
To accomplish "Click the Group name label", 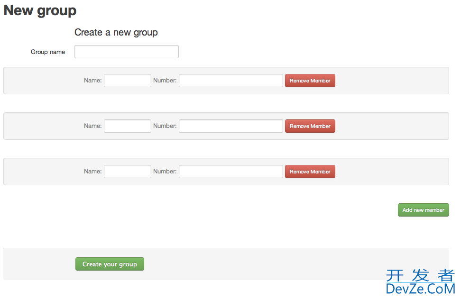I will [48, 52].
